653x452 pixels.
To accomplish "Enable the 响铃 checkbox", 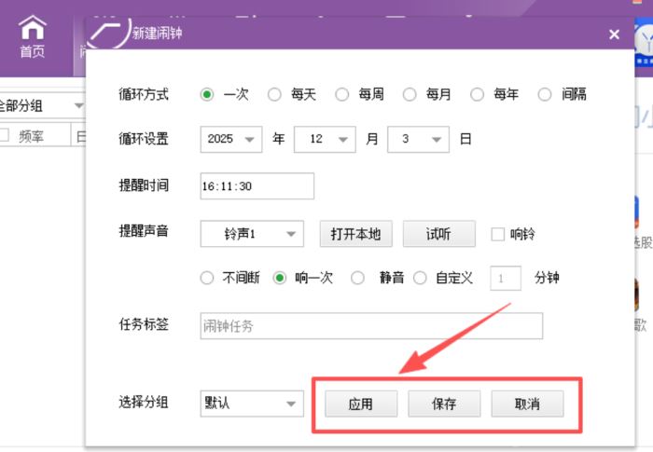I will coord(497,234).
